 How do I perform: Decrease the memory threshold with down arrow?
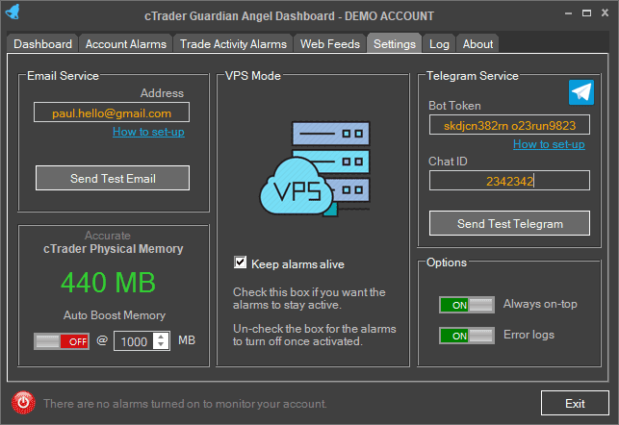tap(161, 345)
